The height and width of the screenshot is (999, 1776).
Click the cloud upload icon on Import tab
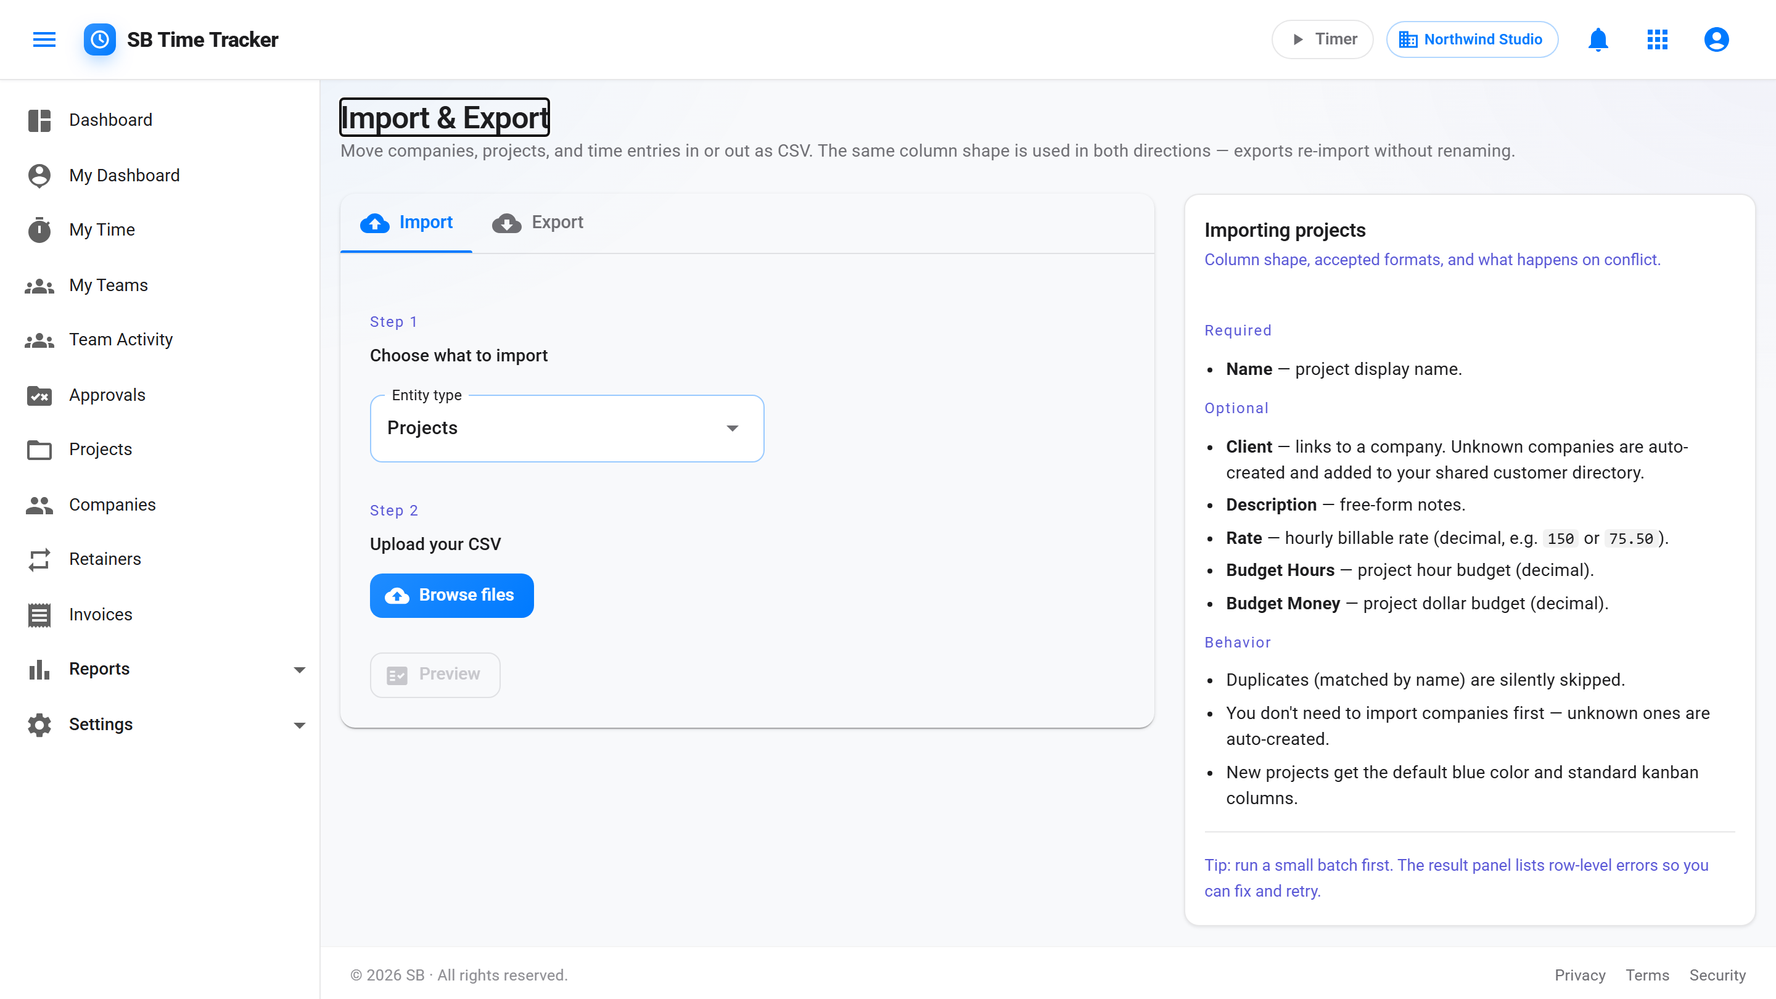point(375,223)
